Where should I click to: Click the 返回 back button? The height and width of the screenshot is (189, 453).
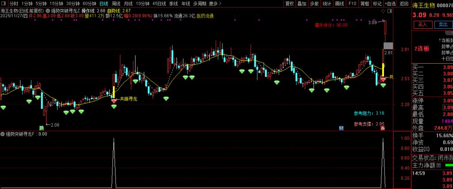[404, 4]
